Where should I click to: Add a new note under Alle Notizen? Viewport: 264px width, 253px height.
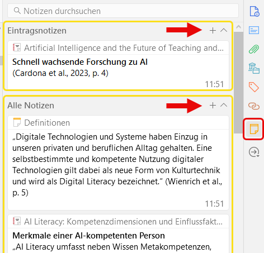point(213,106)
